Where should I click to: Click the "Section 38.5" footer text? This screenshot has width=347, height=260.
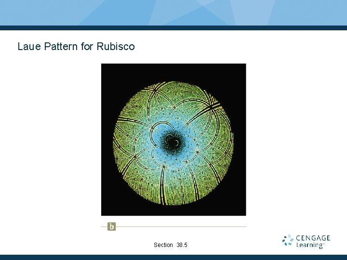point(171,245)
